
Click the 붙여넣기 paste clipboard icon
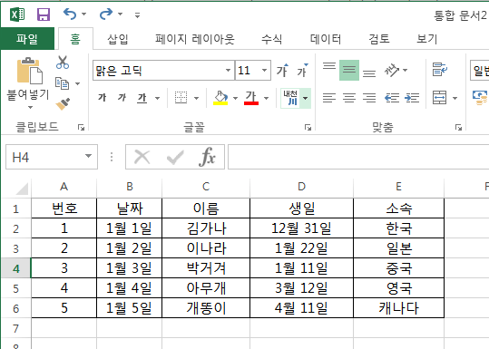pyautogui.click(x=29, y=71)
